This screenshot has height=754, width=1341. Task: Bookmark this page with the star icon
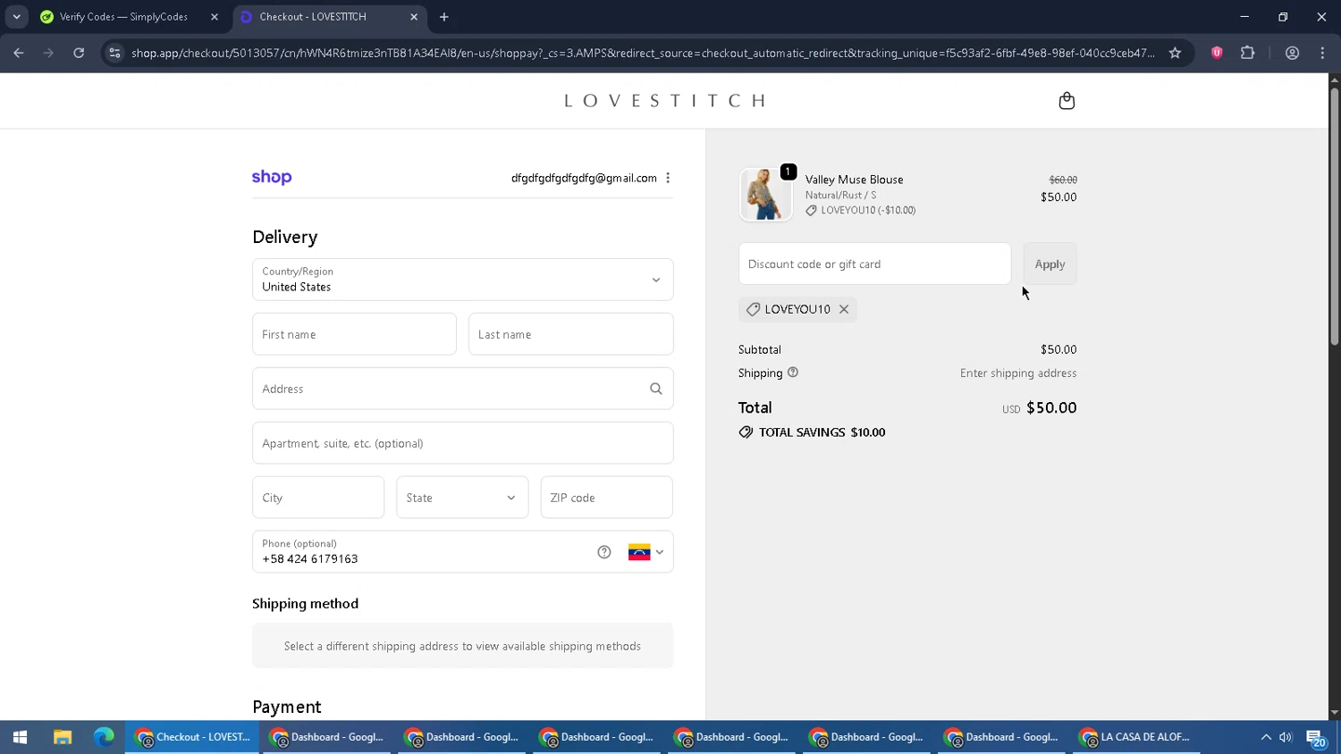[x=1175, y=53]
